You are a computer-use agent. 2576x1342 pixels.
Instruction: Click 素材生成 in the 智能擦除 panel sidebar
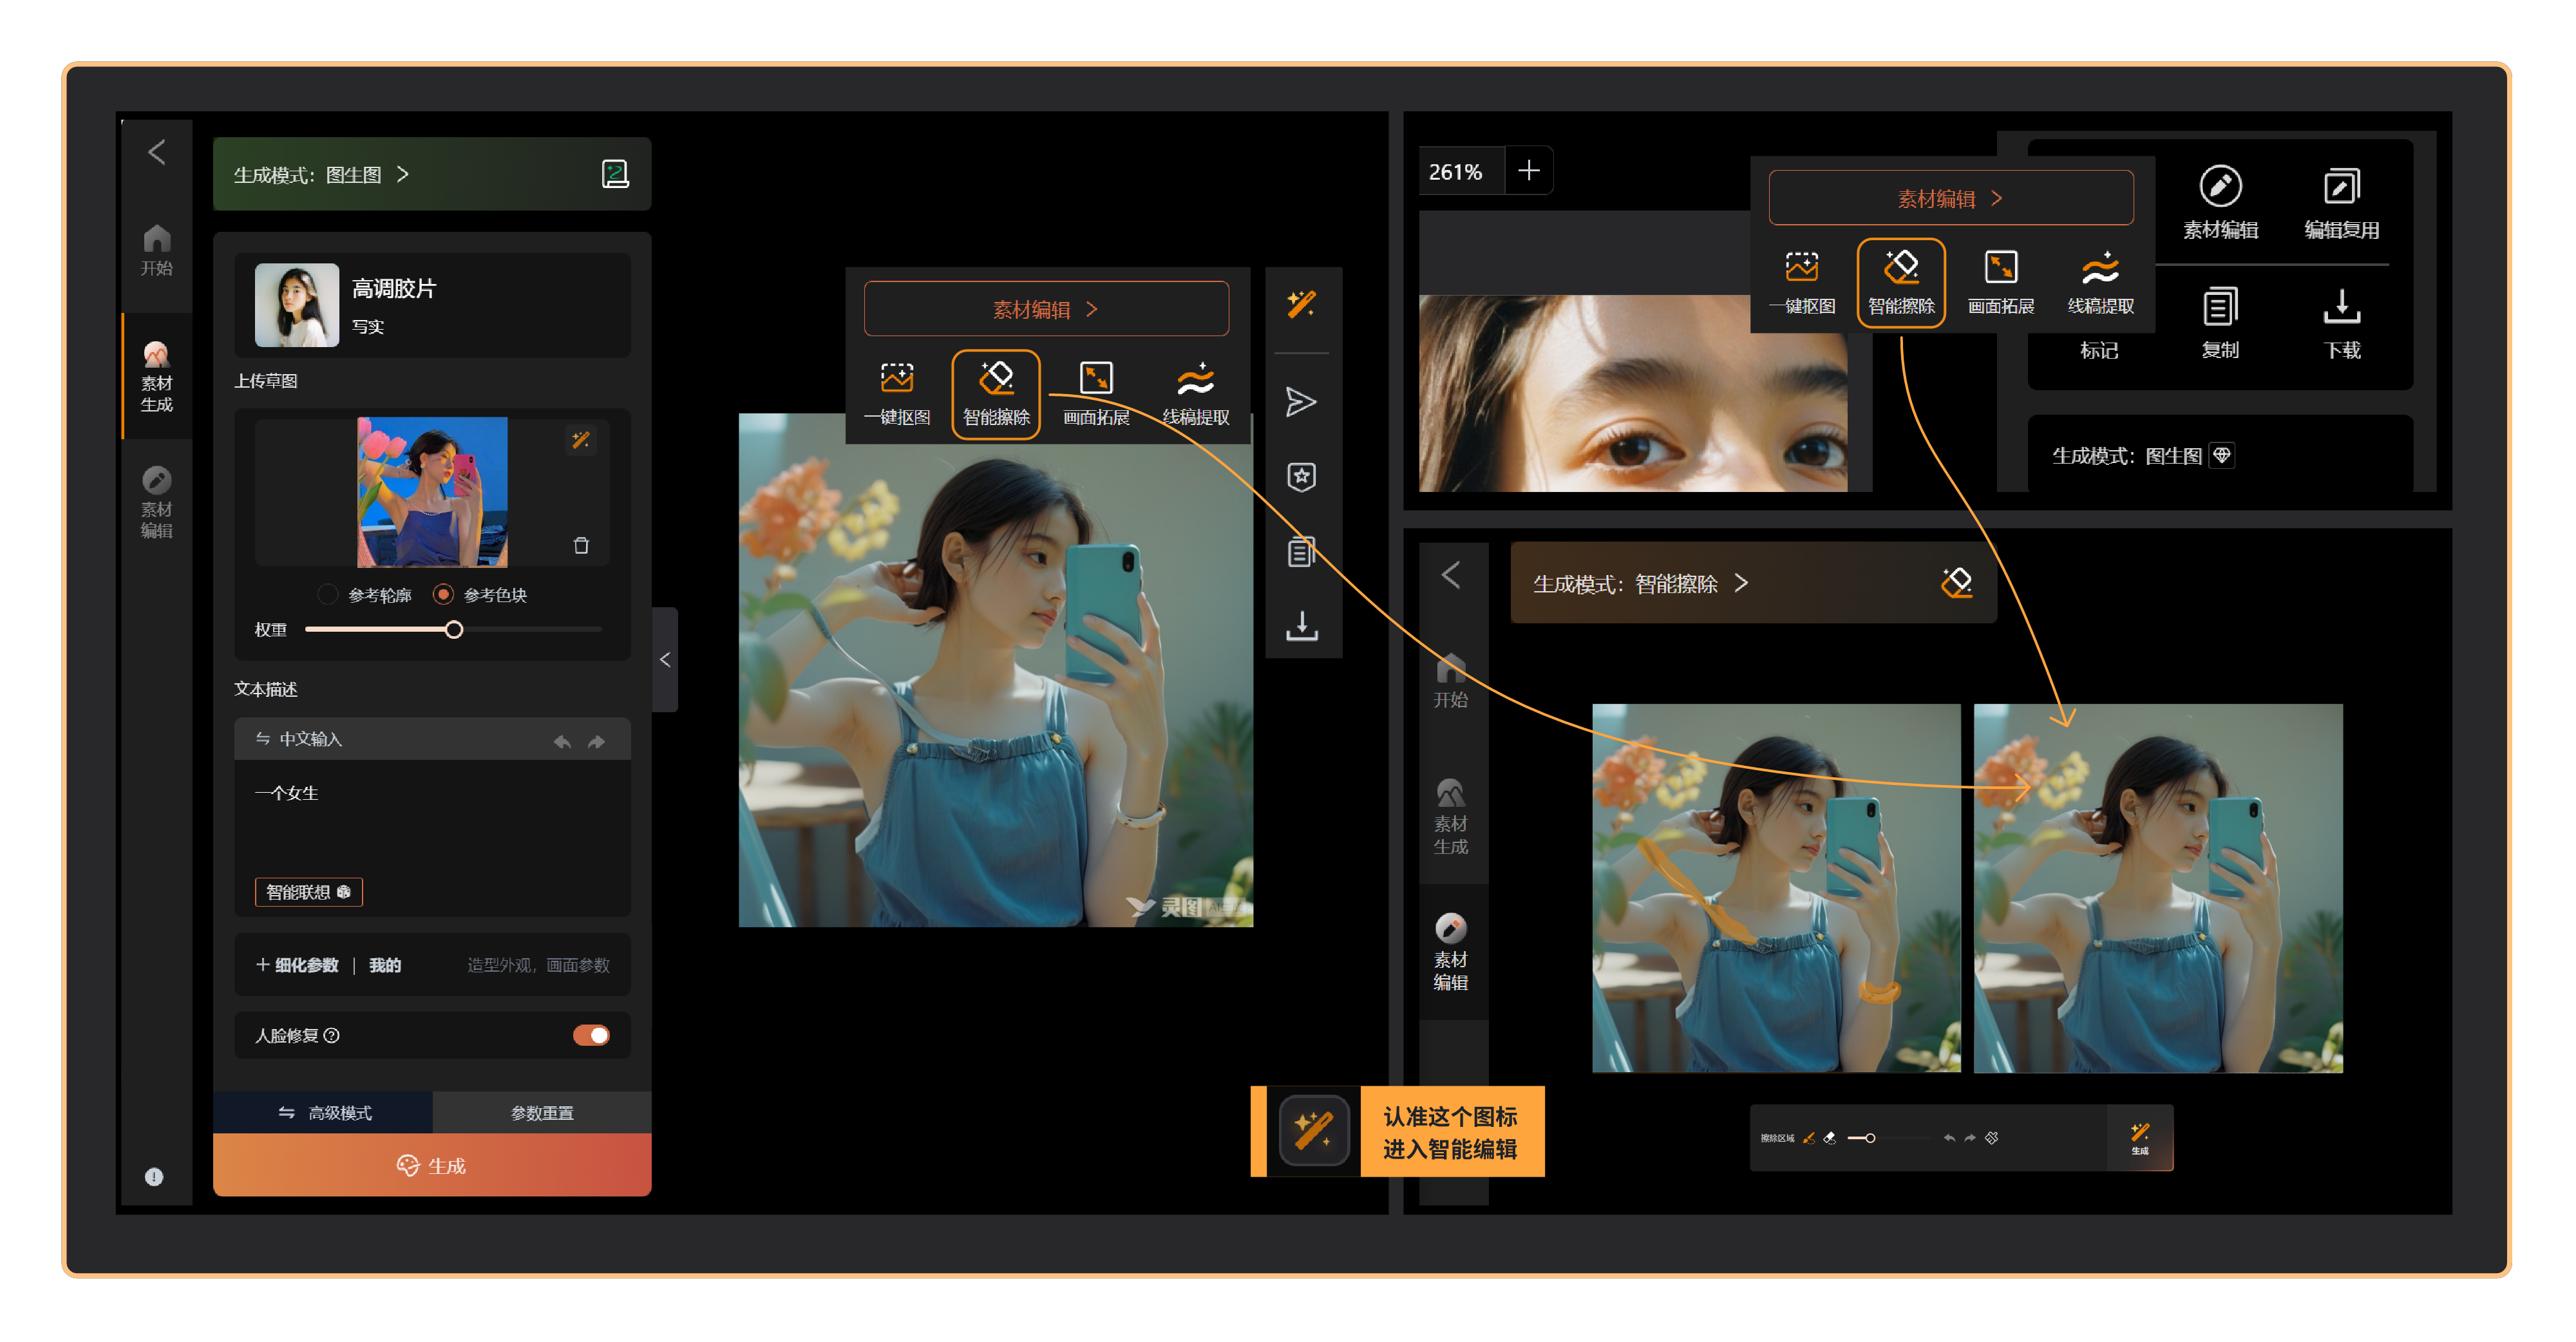(1451, 817)
